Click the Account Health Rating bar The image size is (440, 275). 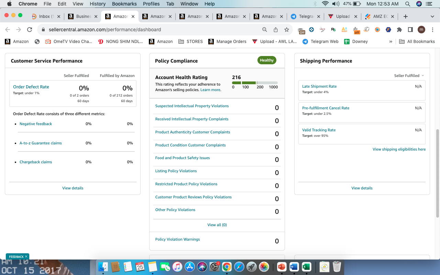pyautogui.click(x=255, y=83)
